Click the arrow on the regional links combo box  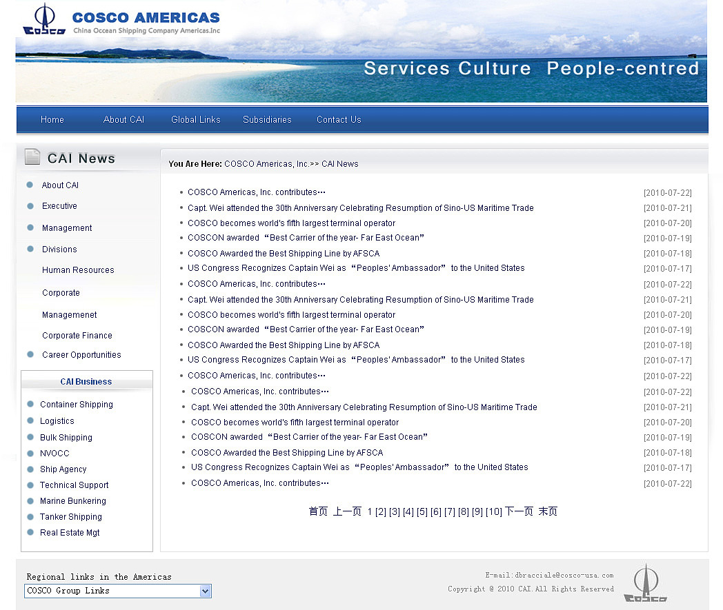pos(205,591)
